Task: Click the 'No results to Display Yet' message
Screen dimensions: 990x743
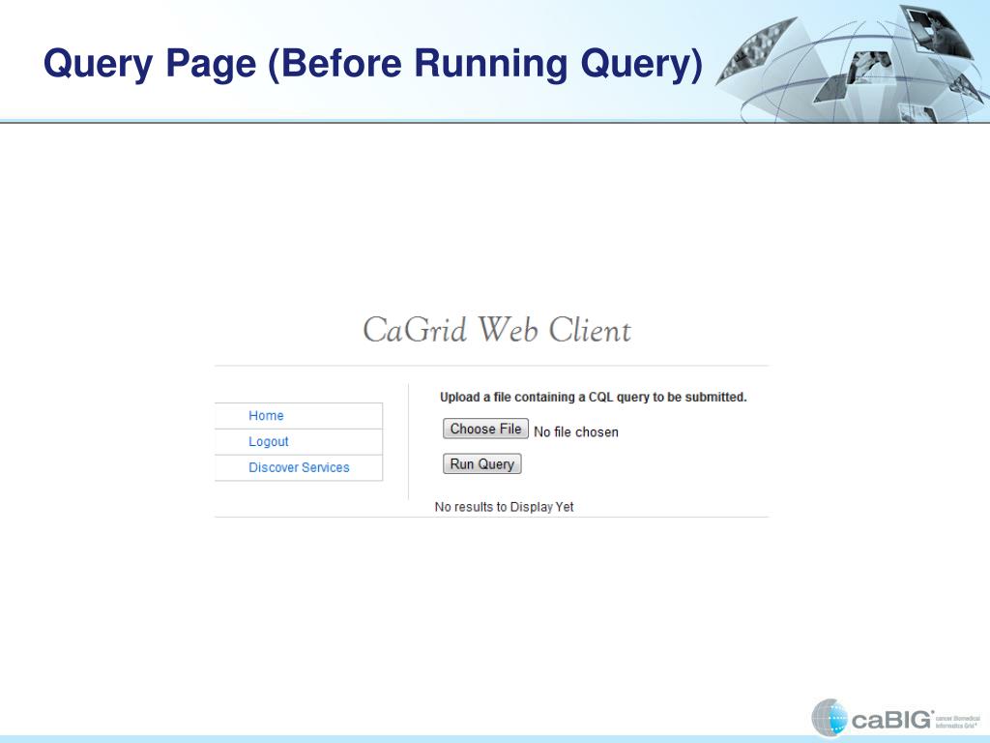Action: (x=504, y=507)
